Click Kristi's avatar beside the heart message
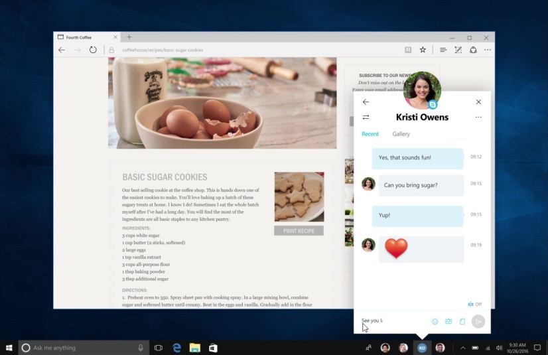 (368, 245)
